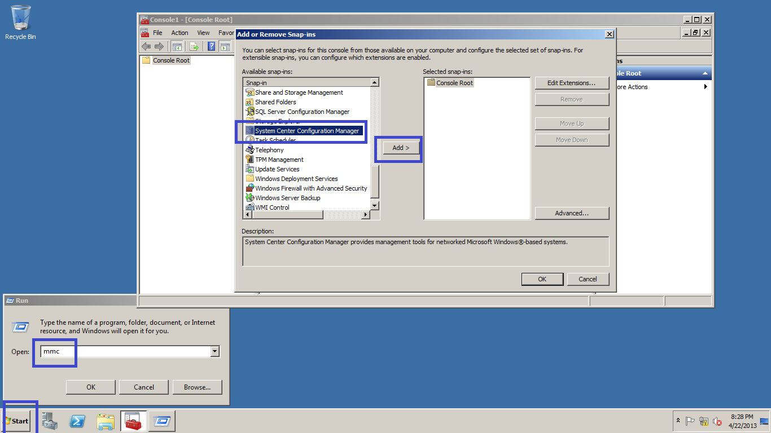This screenshot has height=433, width=771.
Task: Toggle Show/Hide Console Tree toolbar icon
Action: click(177, 46)
